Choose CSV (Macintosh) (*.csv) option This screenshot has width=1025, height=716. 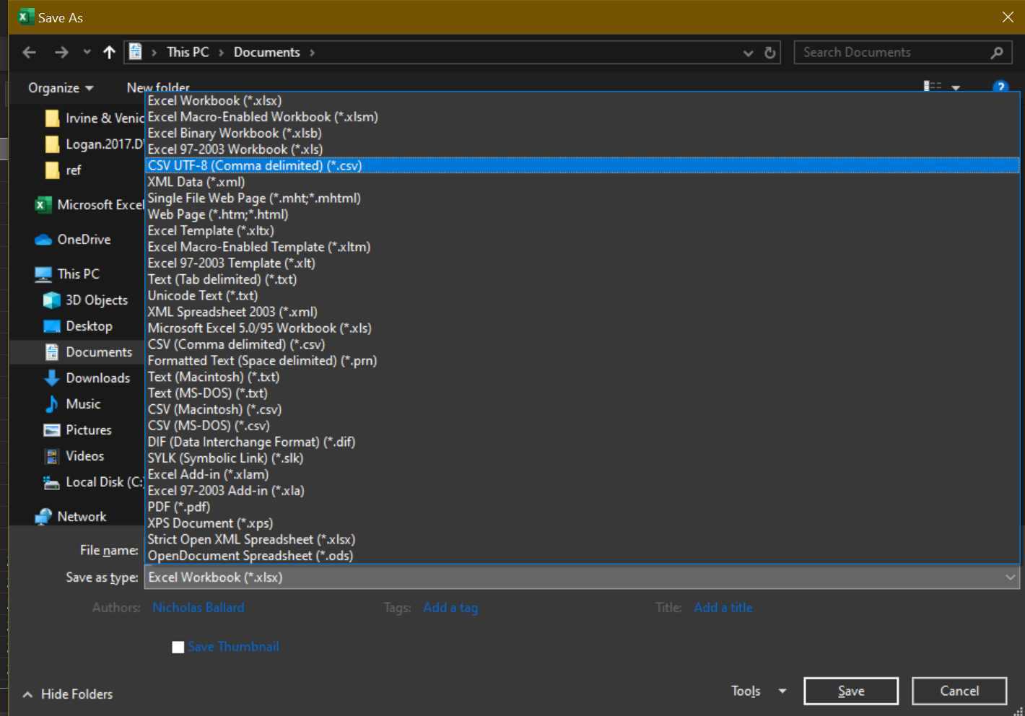(x=582, y=409)
